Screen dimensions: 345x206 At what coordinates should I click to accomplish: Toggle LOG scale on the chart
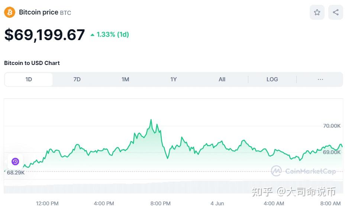(272, 79)
